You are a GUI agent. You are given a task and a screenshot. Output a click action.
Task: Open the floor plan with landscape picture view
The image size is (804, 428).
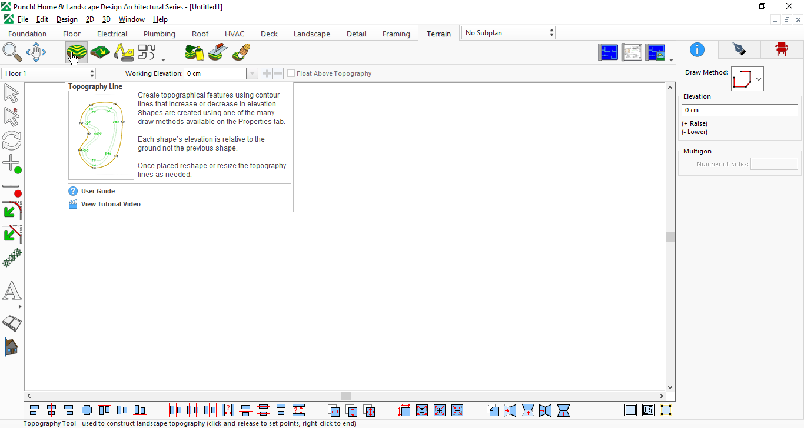click(x=655, y=52)
